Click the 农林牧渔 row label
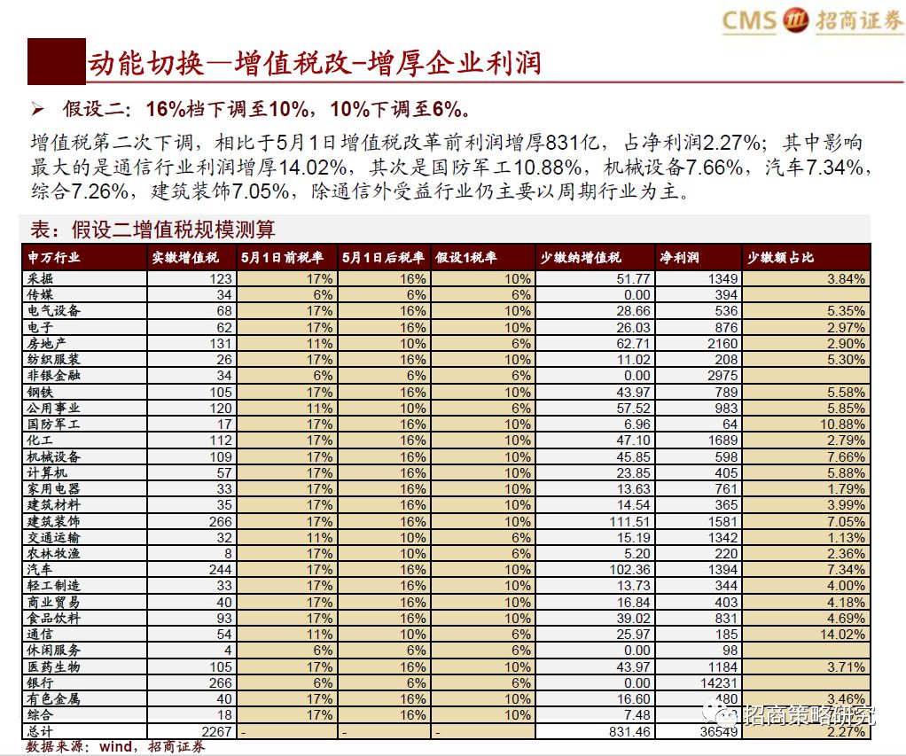 tap(53, 553)
